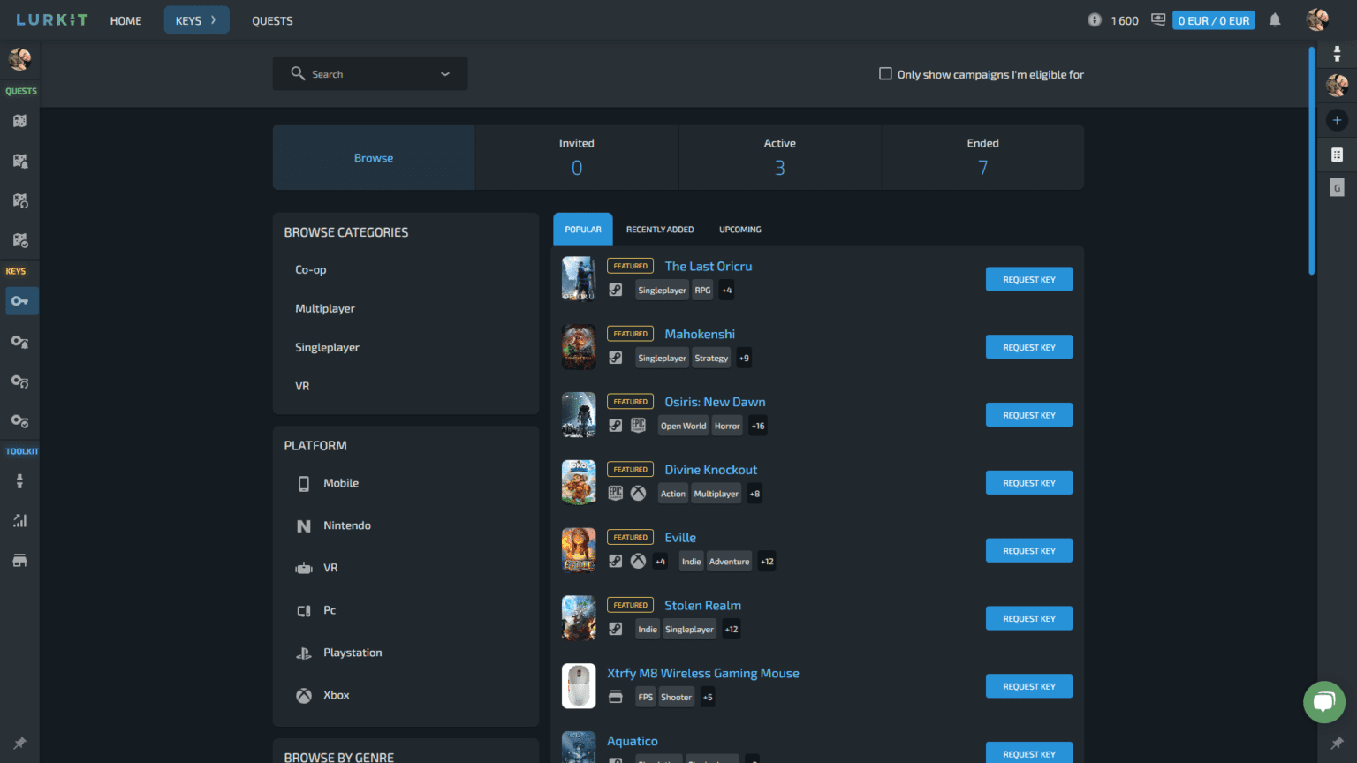The image size is (1357, 763).
Task: Click the coin icon beside 1 600
Action: coord(1095,20)
